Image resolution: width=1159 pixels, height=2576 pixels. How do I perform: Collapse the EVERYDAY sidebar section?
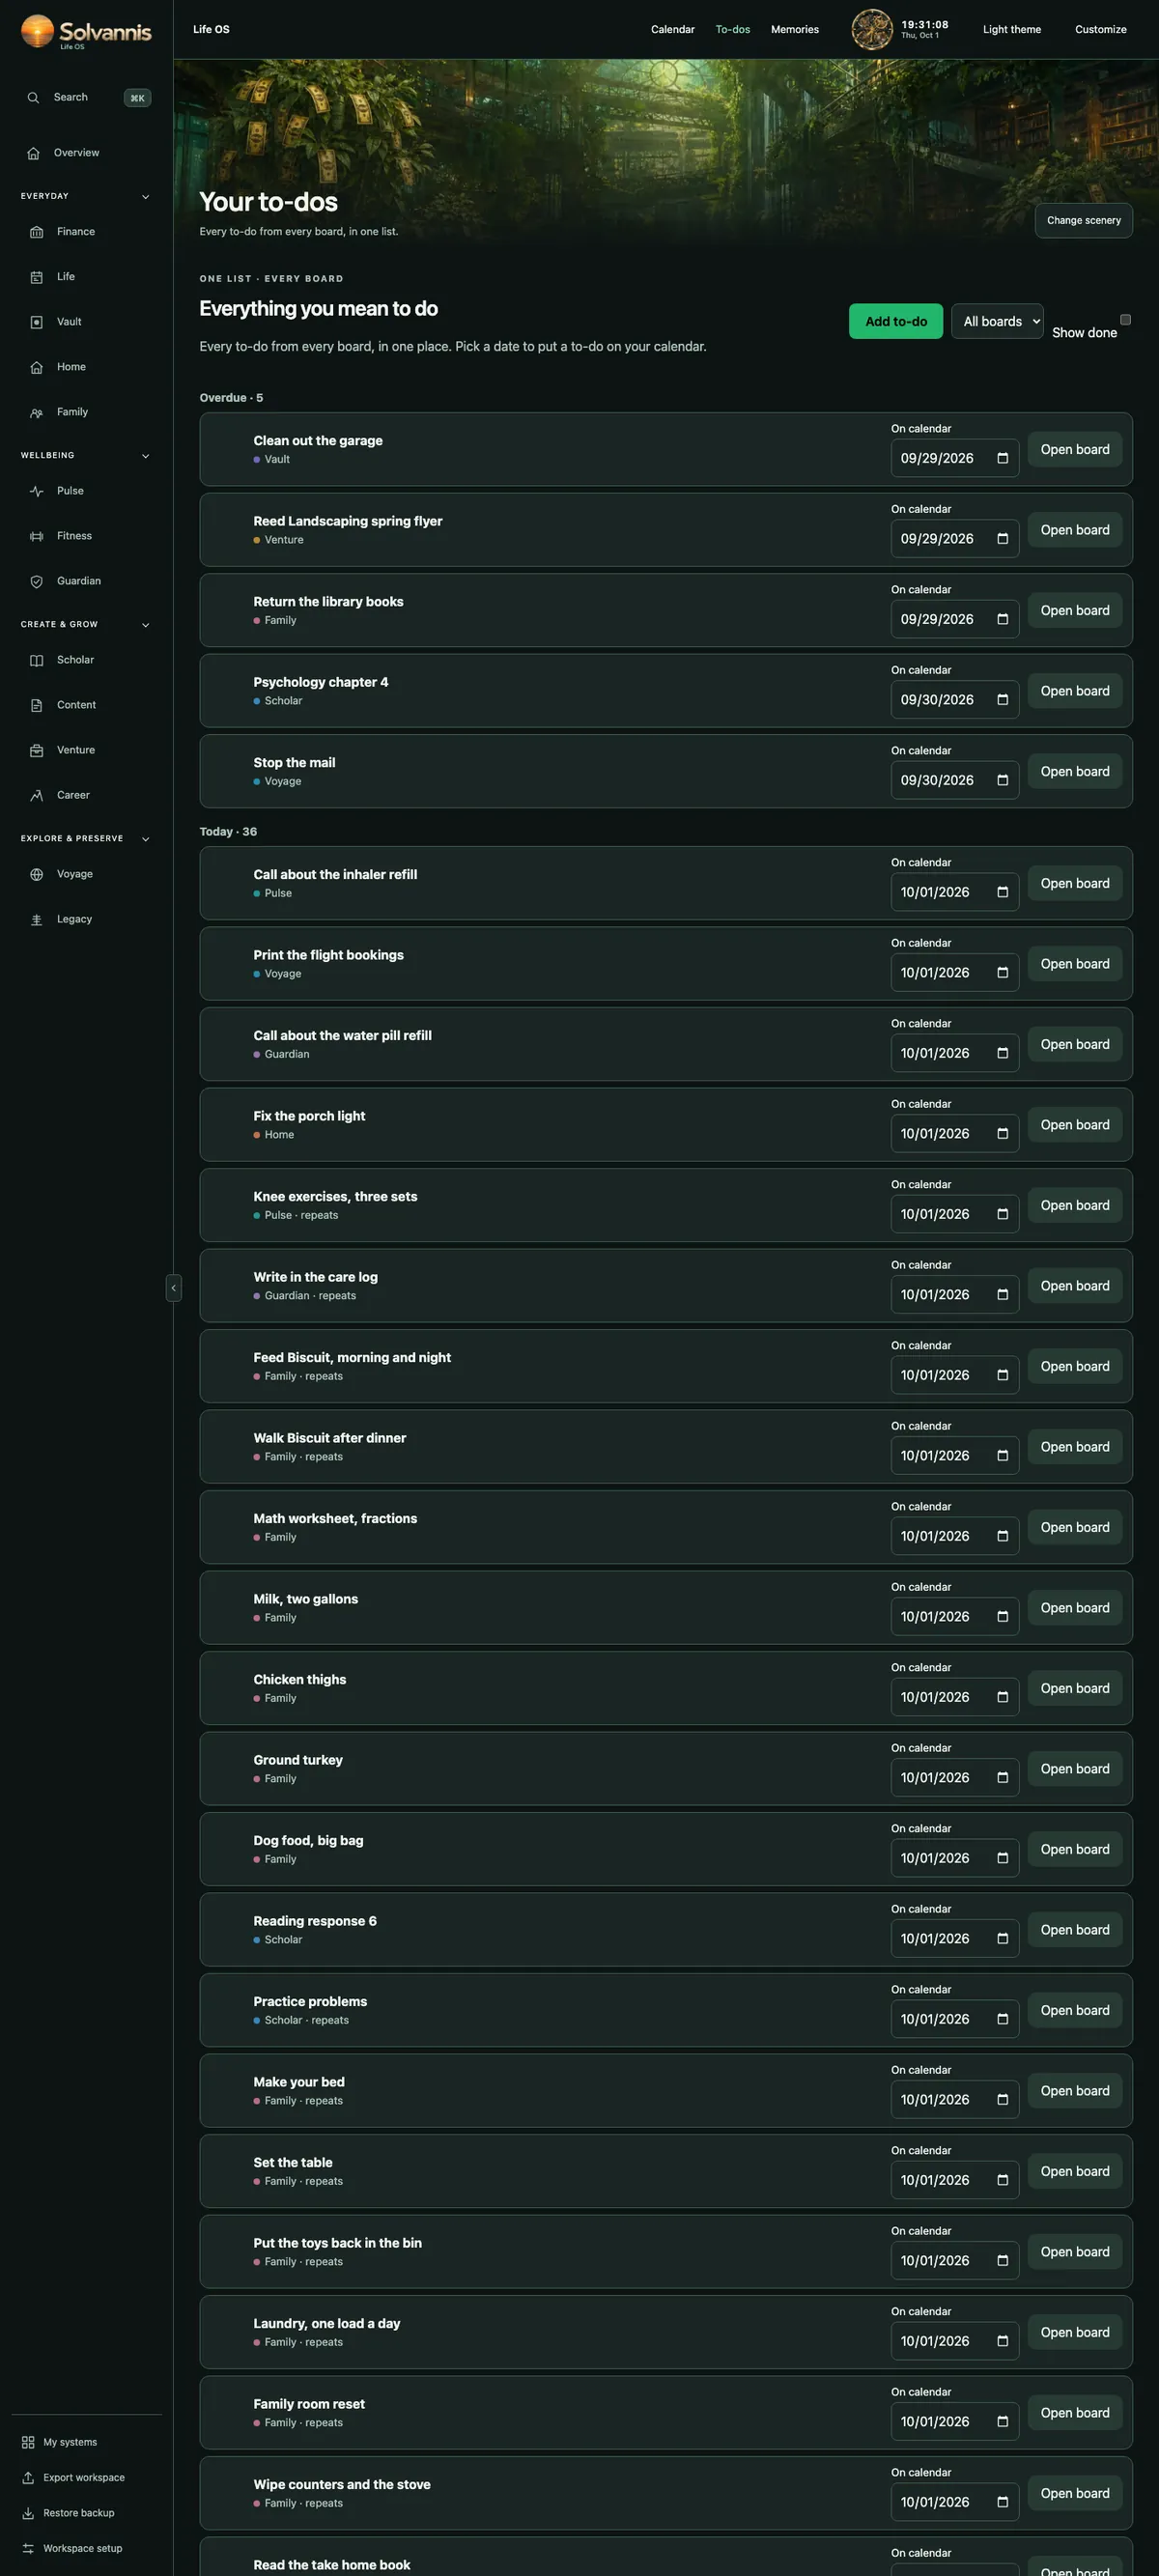click(x=145, y=197)
